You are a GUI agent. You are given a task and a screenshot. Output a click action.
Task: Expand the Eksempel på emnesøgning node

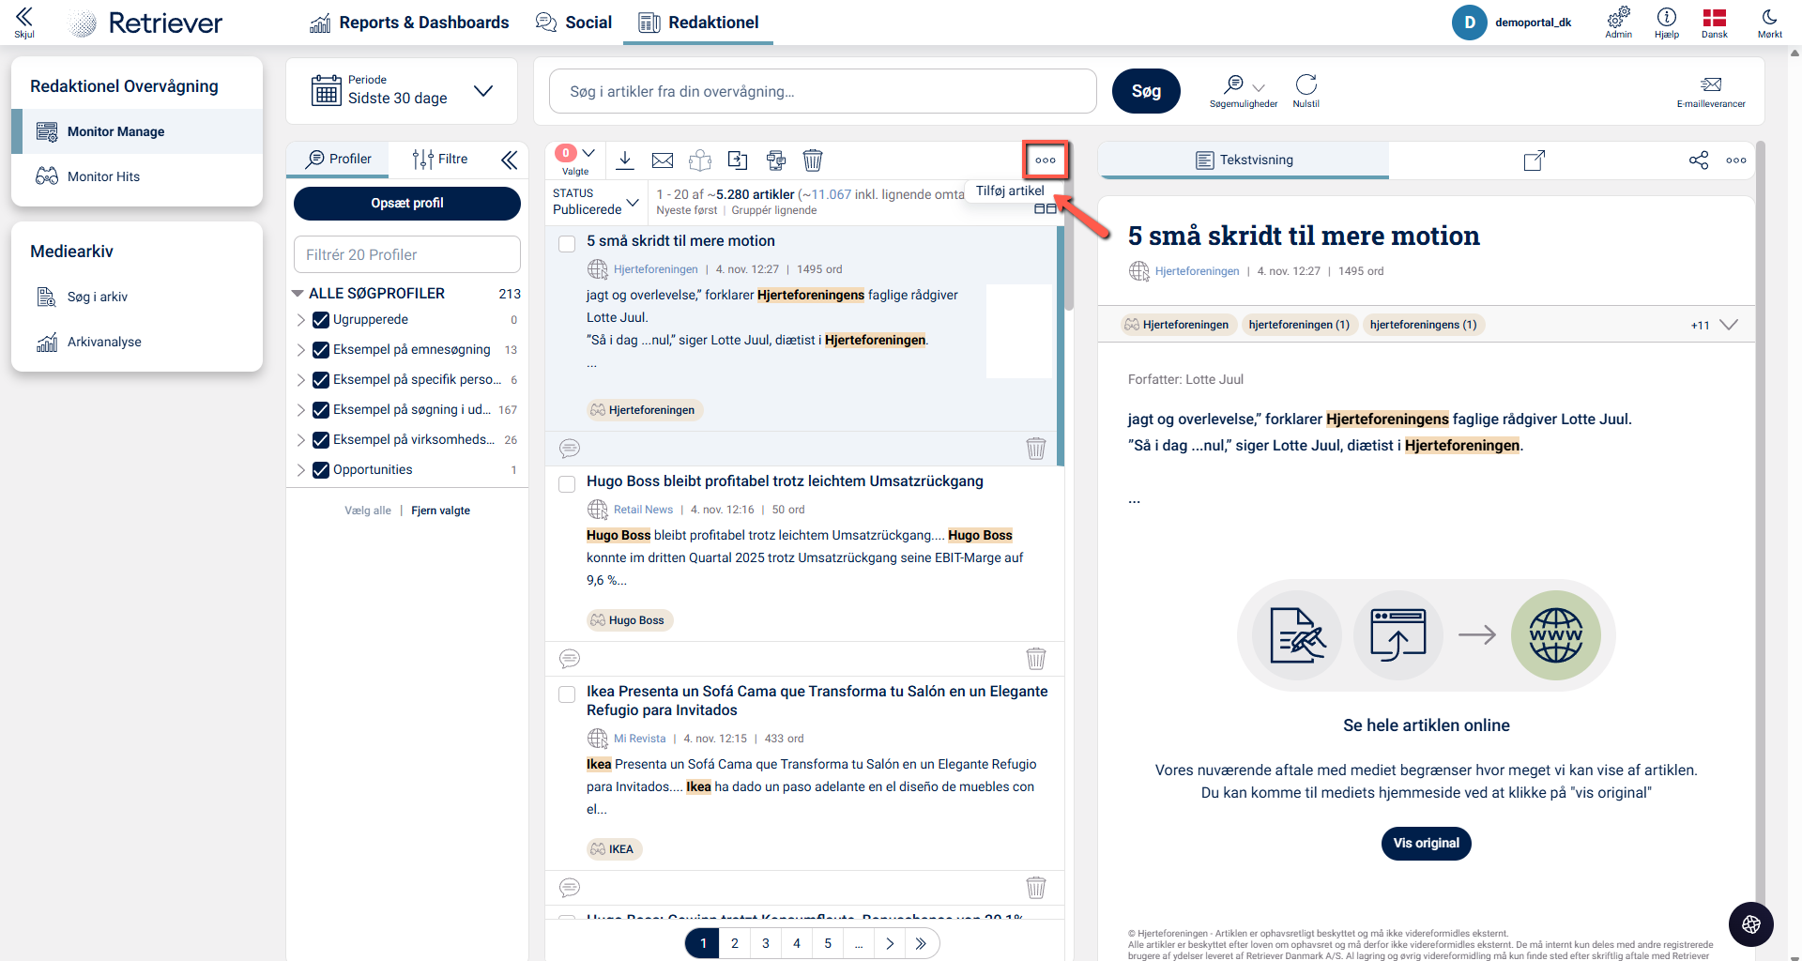[301, 350]
